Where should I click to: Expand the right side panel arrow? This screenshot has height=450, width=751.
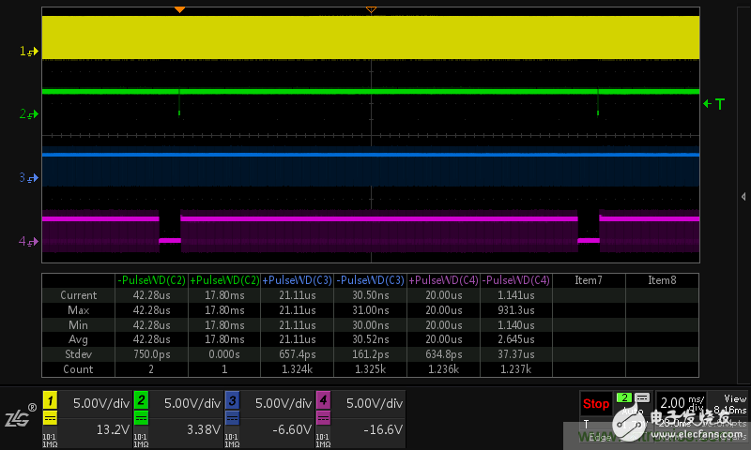click(x=743, y=196)
